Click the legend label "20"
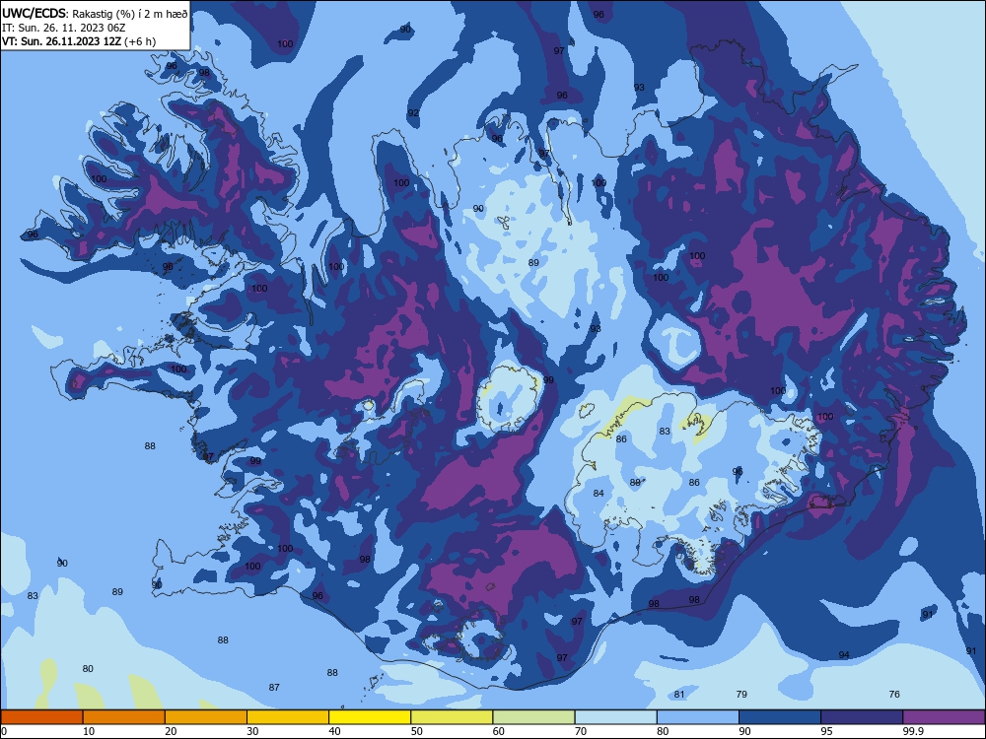Viewport: 986px width, 739px height. pyautogui.click(x=171, y=731)
